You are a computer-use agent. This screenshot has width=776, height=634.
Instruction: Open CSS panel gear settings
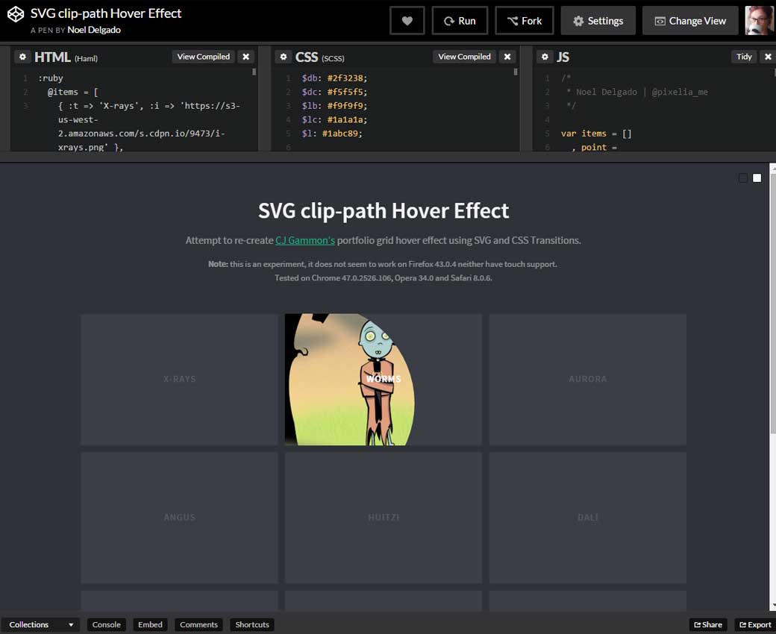[284, 57]
